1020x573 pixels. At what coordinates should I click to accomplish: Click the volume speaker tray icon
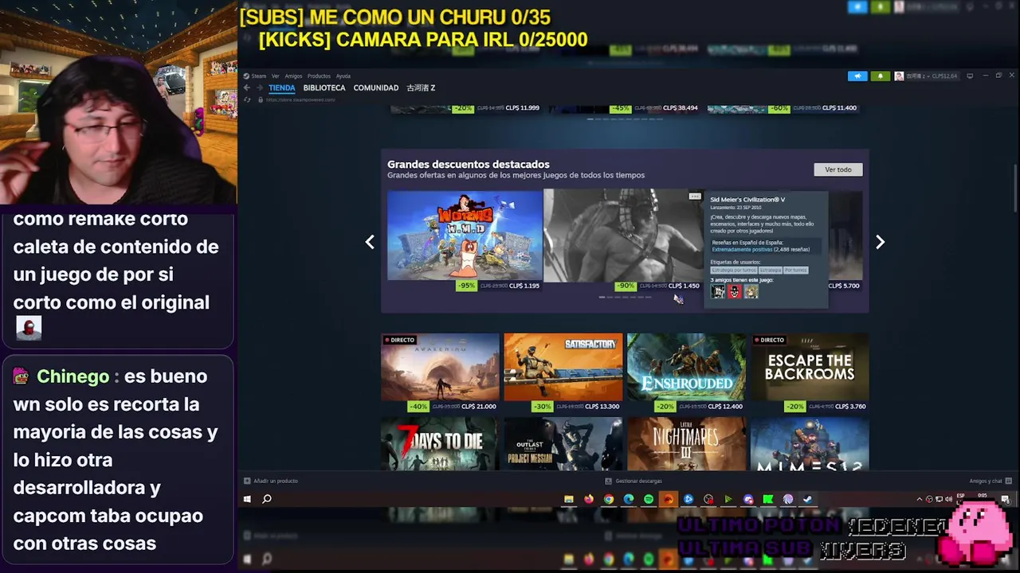pyautogui.click(x=948, y=499)
